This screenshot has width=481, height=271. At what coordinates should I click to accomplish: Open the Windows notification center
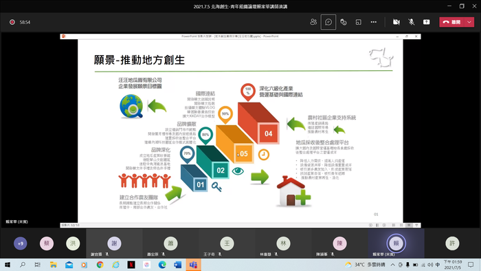click(471, 265)
